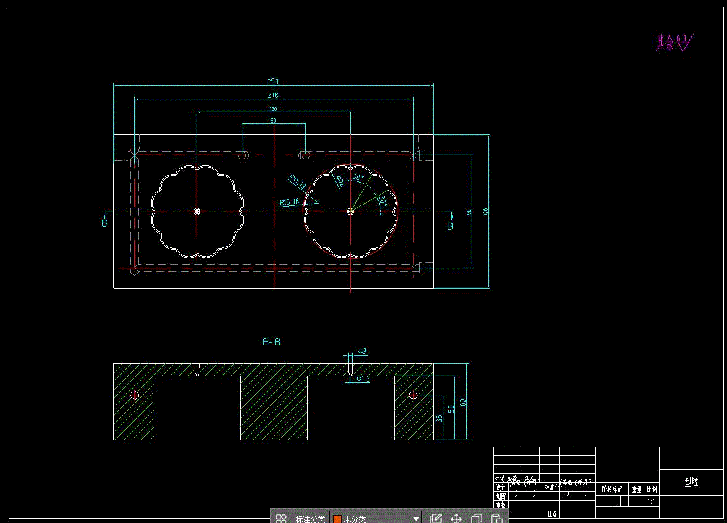Image resolution: width=727 pixels, height=523 pixels.
Task: Click the 90 vertical dimension
Action: [x=469, y=212]
